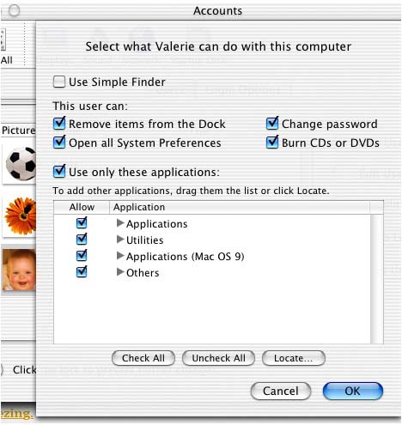Pick the baby face user picture
402x425 pixels.
tap(19, 270)
